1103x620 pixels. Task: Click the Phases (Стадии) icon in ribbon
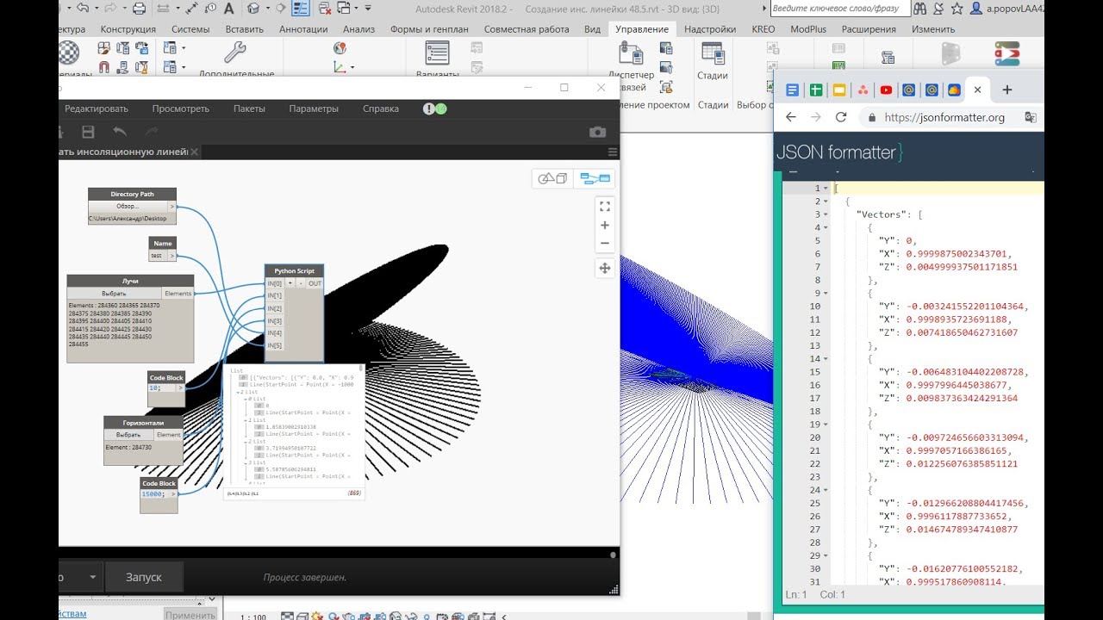pyautogui.click(x=713, y=53)
